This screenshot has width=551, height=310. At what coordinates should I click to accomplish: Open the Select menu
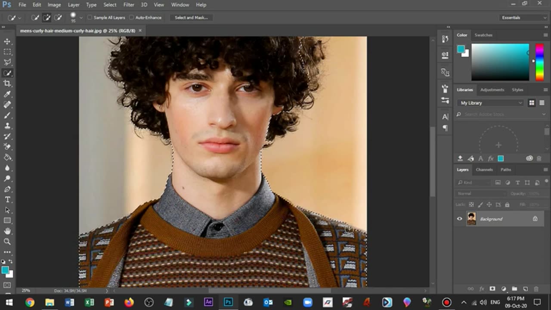tap(110, 5)
